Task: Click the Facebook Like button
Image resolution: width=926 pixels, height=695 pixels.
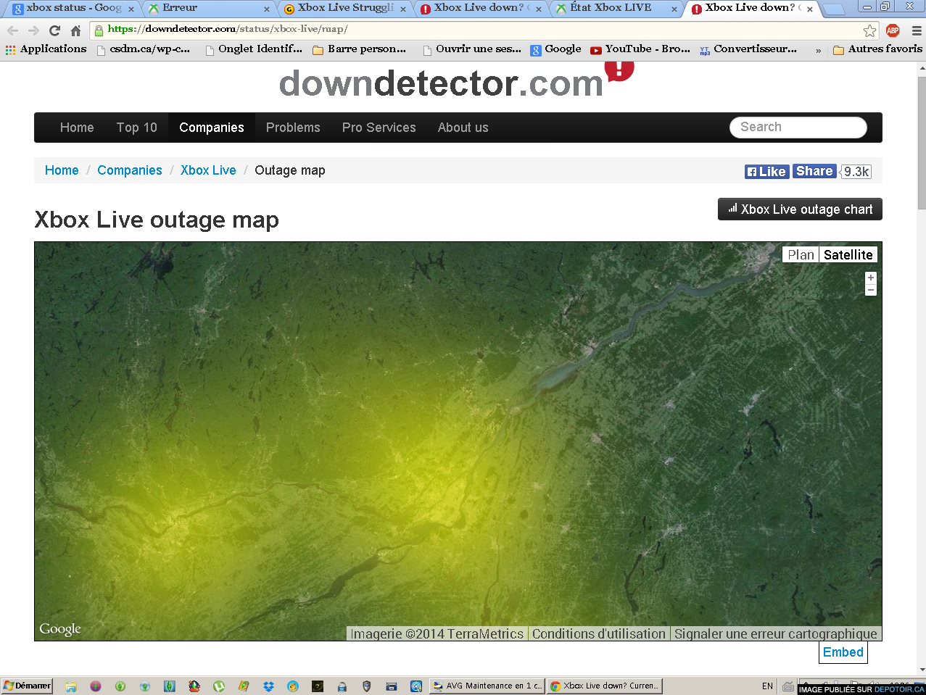Action: point(767,172)
